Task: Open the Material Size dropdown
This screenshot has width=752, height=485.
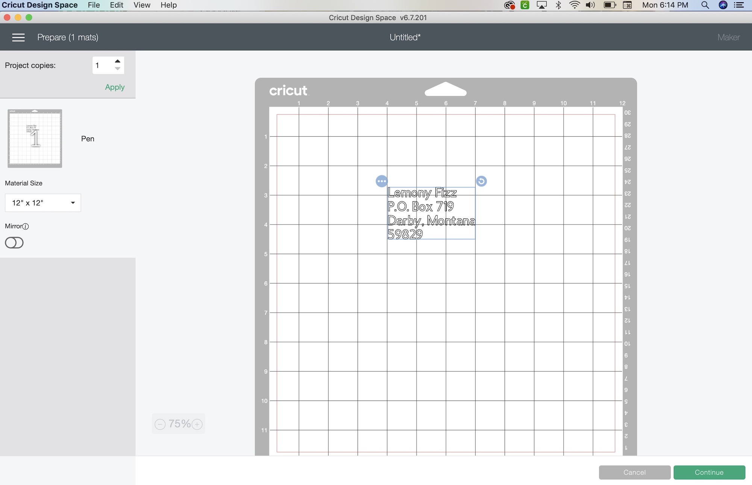Action: click(x=43, y=203)
